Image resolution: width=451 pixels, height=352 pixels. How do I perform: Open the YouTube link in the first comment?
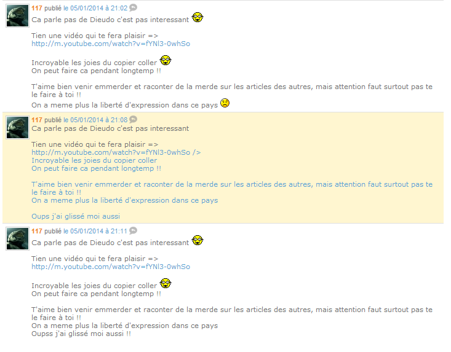click(x=111, y=44)
